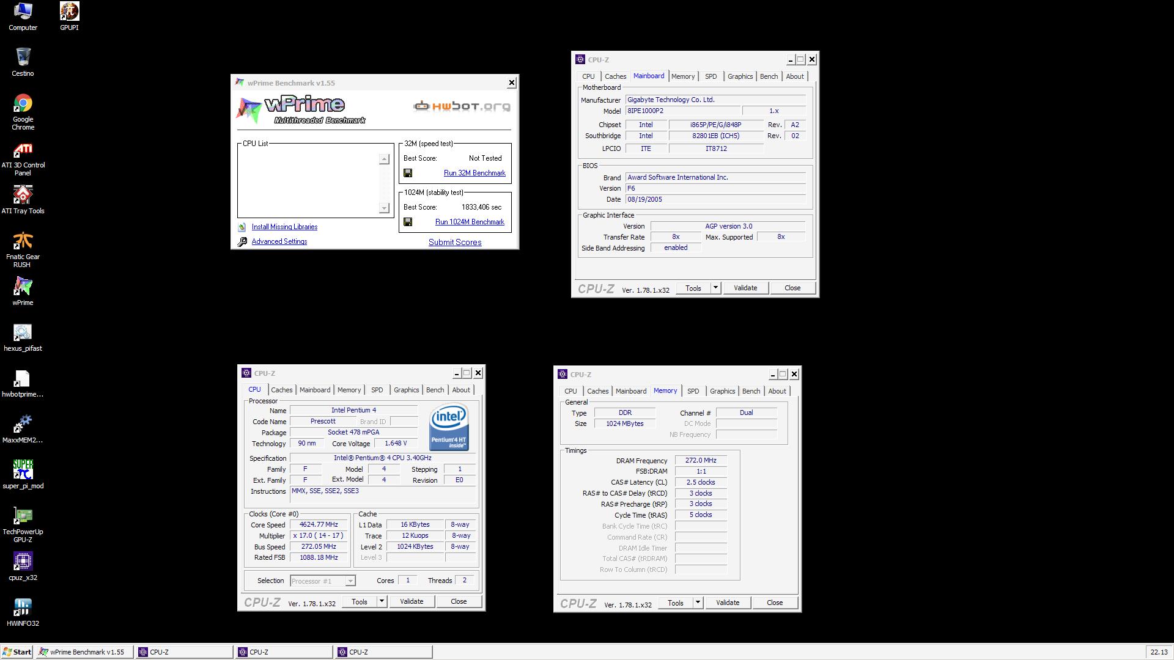Run the 1024M Benchmark
The image size is (1174, 660).
(470, 222)
